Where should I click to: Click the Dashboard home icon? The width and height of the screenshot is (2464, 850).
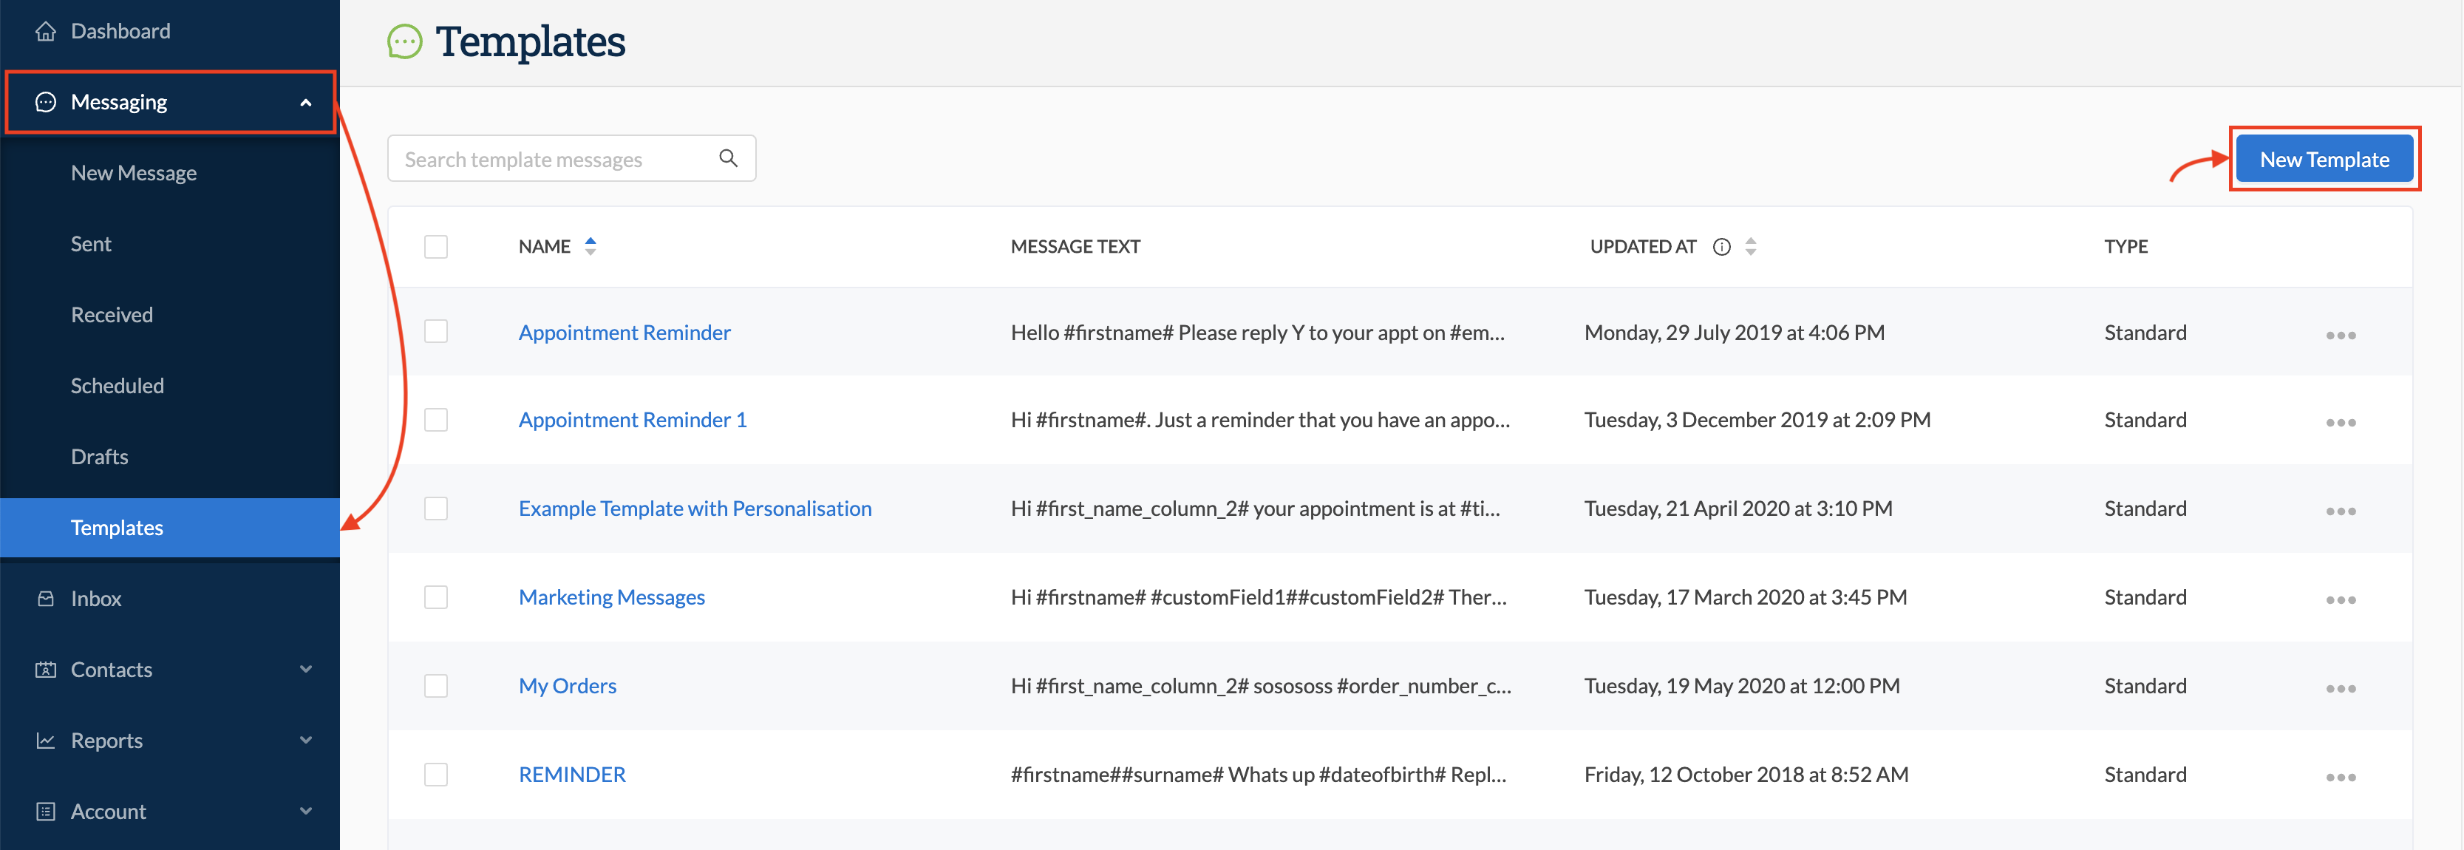45,32
